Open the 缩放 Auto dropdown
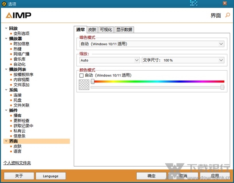Image resolution: width=234 pixels, height=183 pixels. point(110,60)
